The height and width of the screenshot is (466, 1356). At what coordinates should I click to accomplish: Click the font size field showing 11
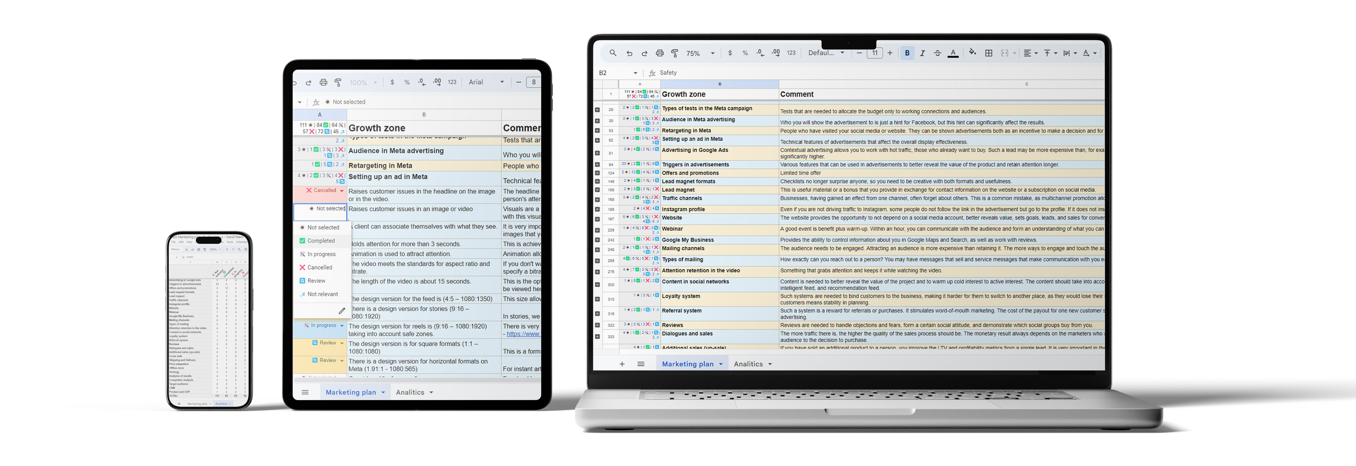click(x=874, y=53)
